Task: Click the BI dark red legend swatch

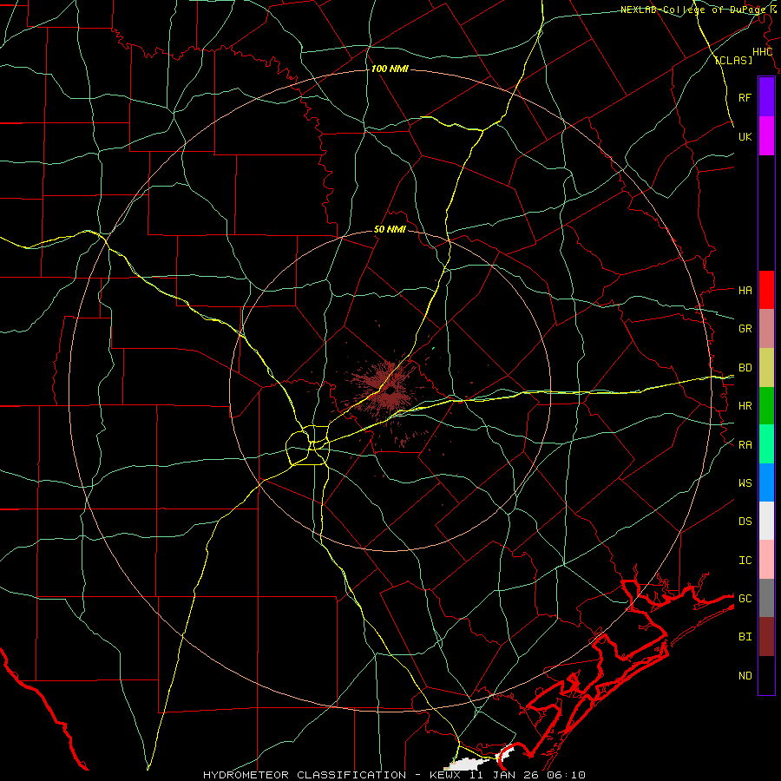Action: [766, 637]
